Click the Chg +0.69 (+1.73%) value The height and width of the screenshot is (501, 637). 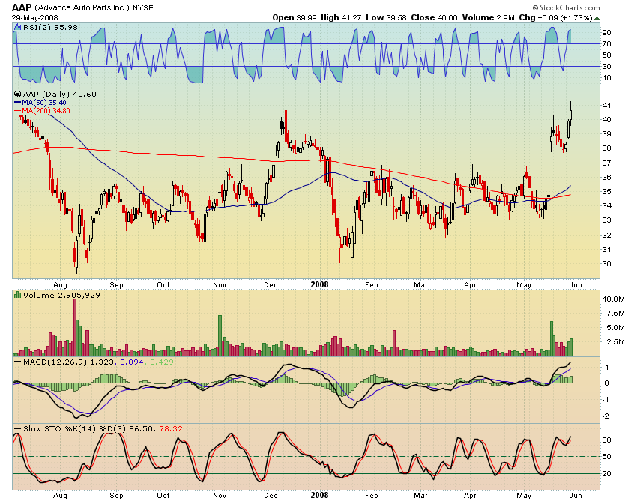555,17
